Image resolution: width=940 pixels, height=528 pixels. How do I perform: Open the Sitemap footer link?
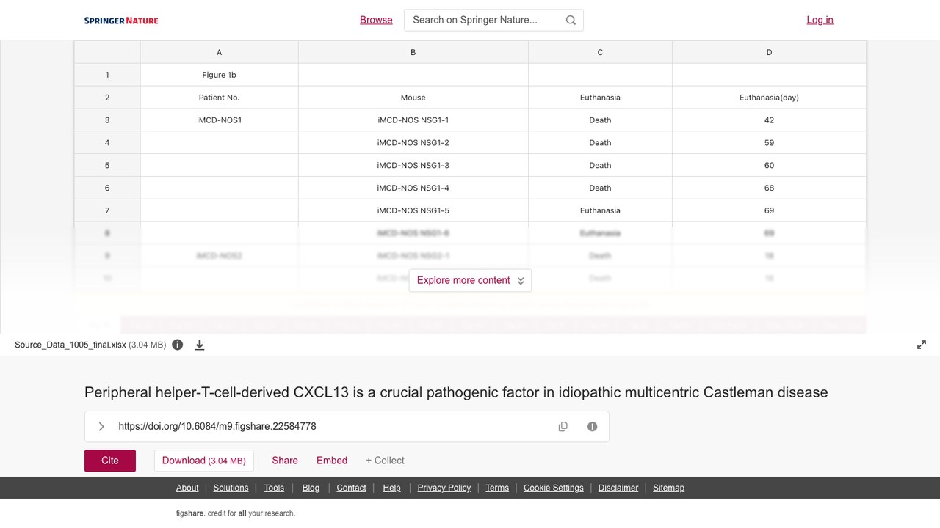click(668, 488)
